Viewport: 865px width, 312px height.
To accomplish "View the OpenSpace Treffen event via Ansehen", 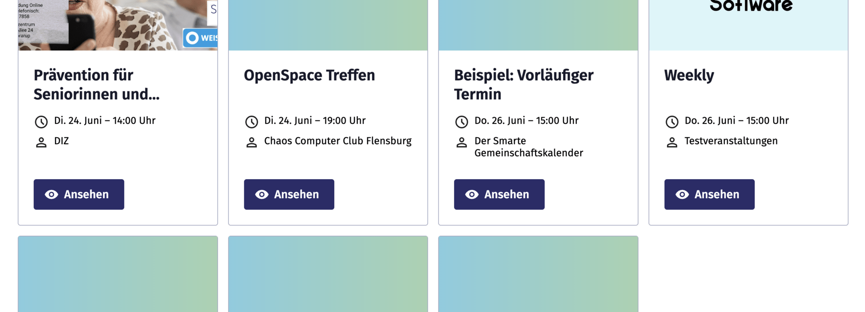I will (289, 194).
